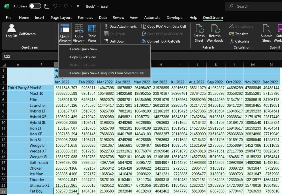
Task: Click the Save floppy disk icon
Action: click(47, 6)
